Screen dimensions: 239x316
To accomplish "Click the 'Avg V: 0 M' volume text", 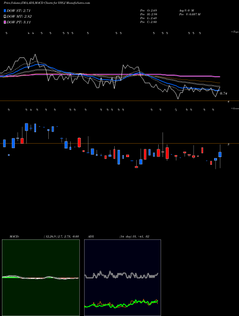I will tap(186, 10).
